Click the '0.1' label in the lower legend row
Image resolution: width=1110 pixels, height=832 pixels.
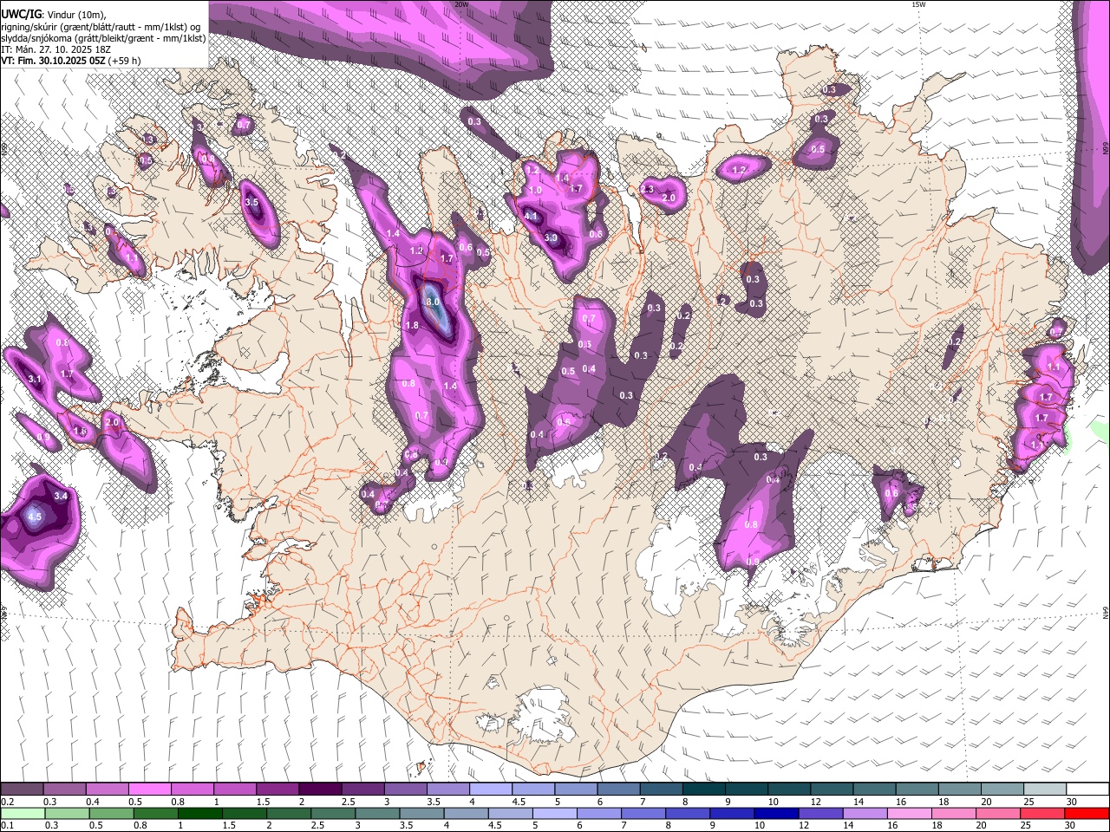coord(6,825)
